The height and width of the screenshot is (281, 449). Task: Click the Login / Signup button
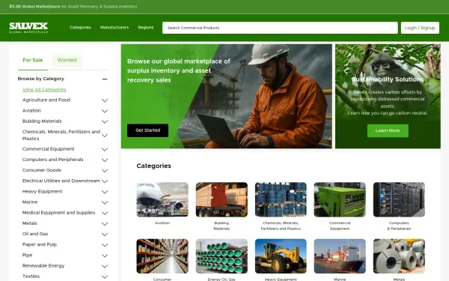(x=420, y=28)
